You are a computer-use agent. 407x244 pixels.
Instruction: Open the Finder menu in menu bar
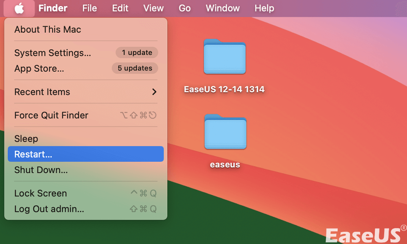pyautogui.click(x=53, y=8)
